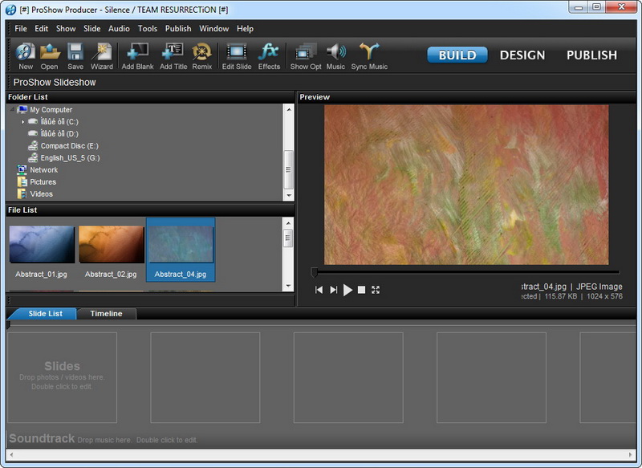Image resolution: width=642 pixels, height=468 pixels.
Task: Launch the Remix feature
Action: (201, 51)
